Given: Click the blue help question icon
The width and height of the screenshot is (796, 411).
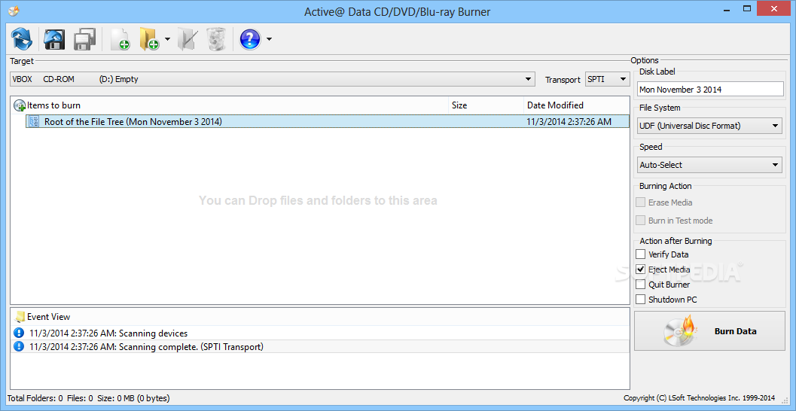Looking at the screenshot, I should click(x=250, y=39).
